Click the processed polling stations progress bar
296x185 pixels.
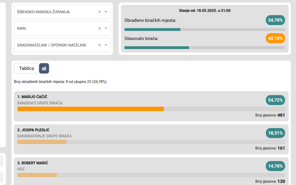205,30
